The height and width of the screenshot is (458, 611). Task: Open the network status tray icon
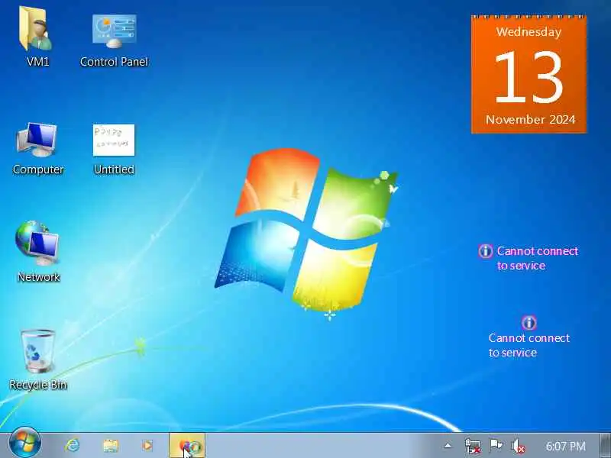(x=473, y=446)
